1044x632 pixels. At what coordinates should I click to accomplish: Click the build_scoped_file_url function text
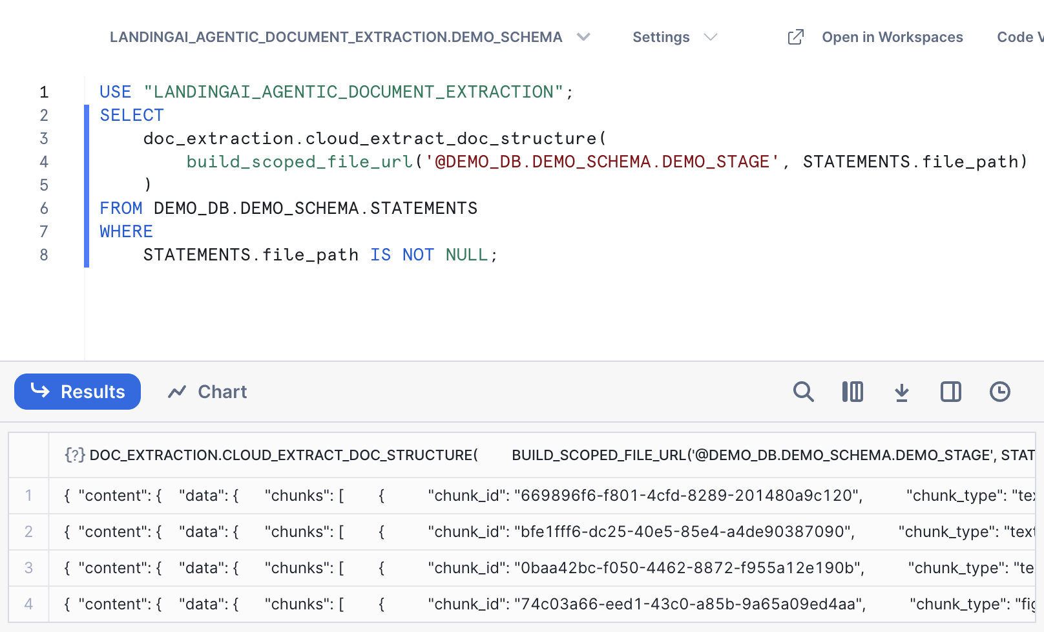300,162
